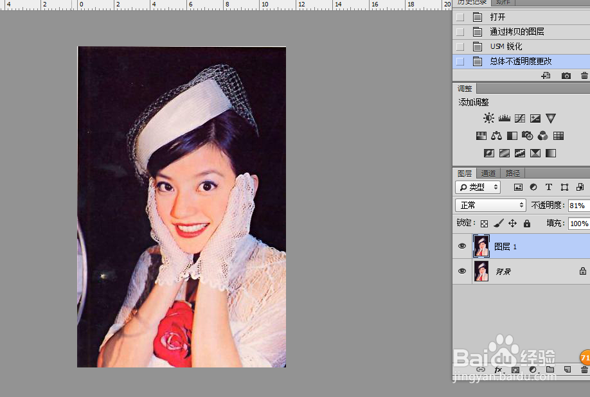590x397 pixels.
Task: Add an Invert adjustment layer
Action: pos(489,153)
